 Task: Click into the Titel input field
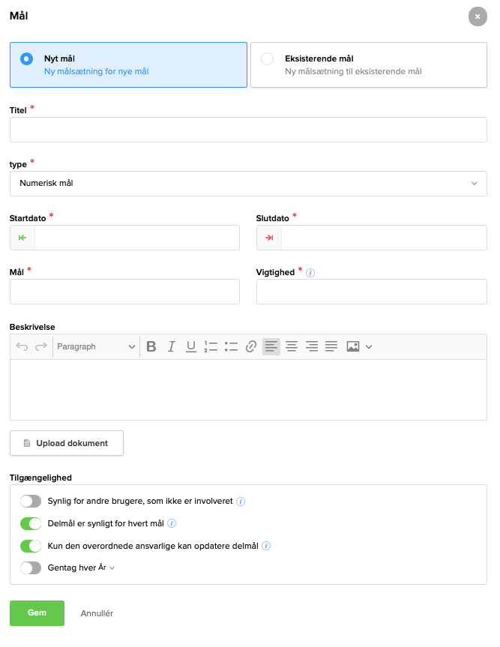(x=248, y=130)
